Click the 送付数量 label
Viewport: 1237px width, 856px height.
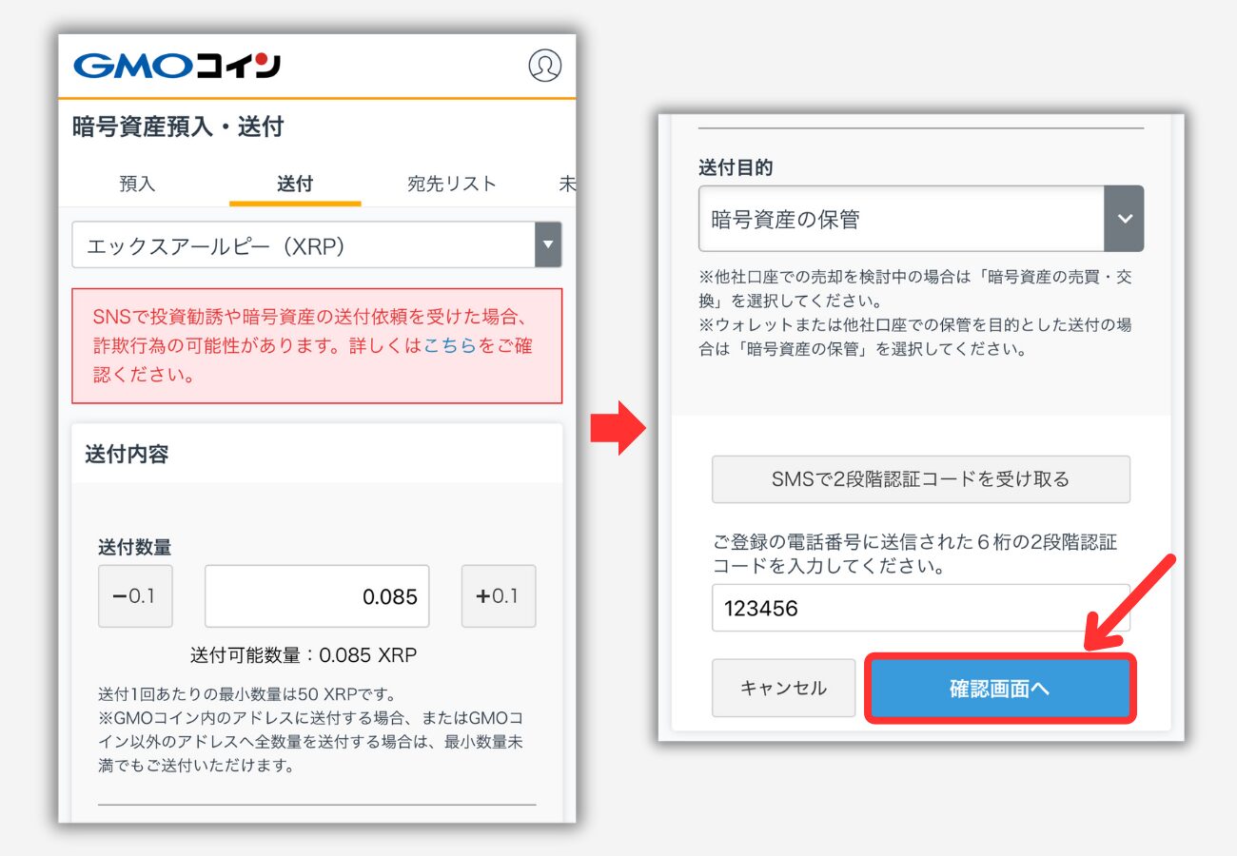(135, 547)
